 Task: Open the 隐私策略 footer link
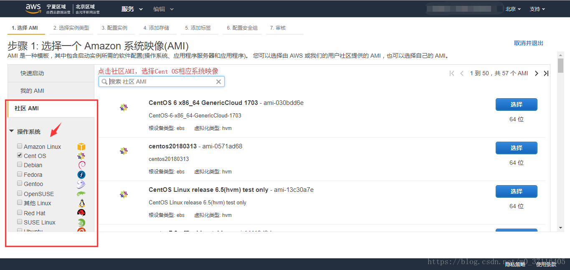515,264
